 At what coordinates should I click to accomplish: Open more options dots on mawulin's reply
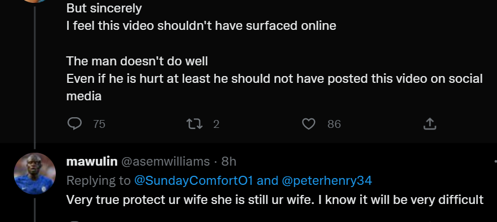click(495, 161)
